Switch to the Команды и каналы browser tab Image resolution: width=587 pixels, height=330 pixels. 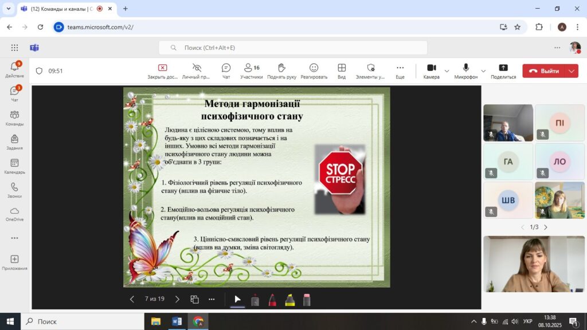pyautogui.click(x=57, y=9)
